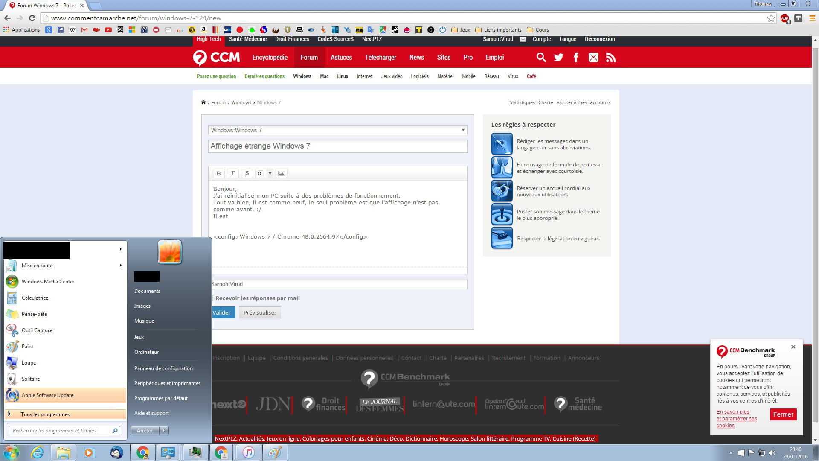Open the 'Liens importants' bookmarks folder
819x461 pixels.
498,30
